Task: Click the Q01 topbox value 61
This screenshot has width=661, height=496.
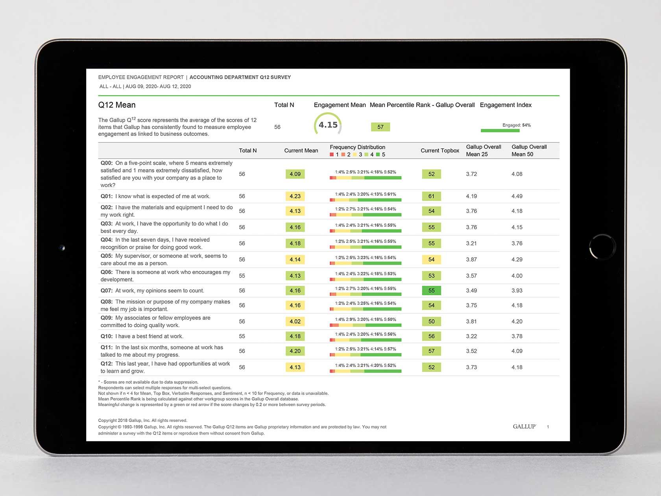Action: [432, 196]
